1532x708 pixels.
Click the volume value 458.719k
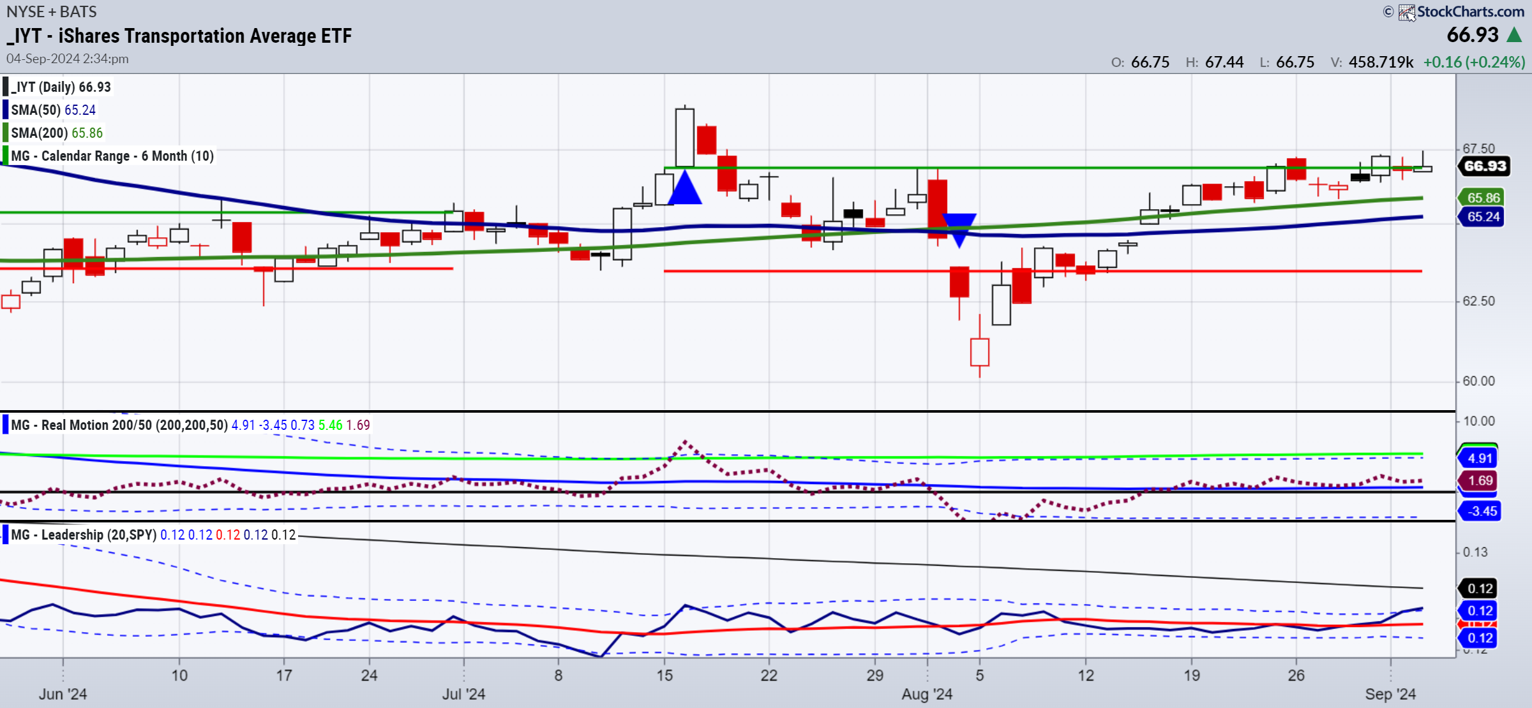(1381, 62)
